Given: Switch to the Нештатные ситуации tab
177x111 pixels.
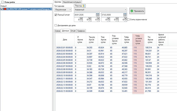Looking at the screenshot, I should (x=72, y=2).
